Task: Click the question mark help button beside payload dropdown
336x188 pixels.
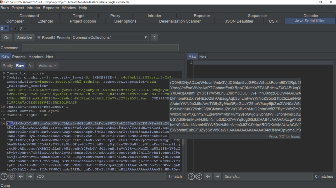Action: coord(154,38)
